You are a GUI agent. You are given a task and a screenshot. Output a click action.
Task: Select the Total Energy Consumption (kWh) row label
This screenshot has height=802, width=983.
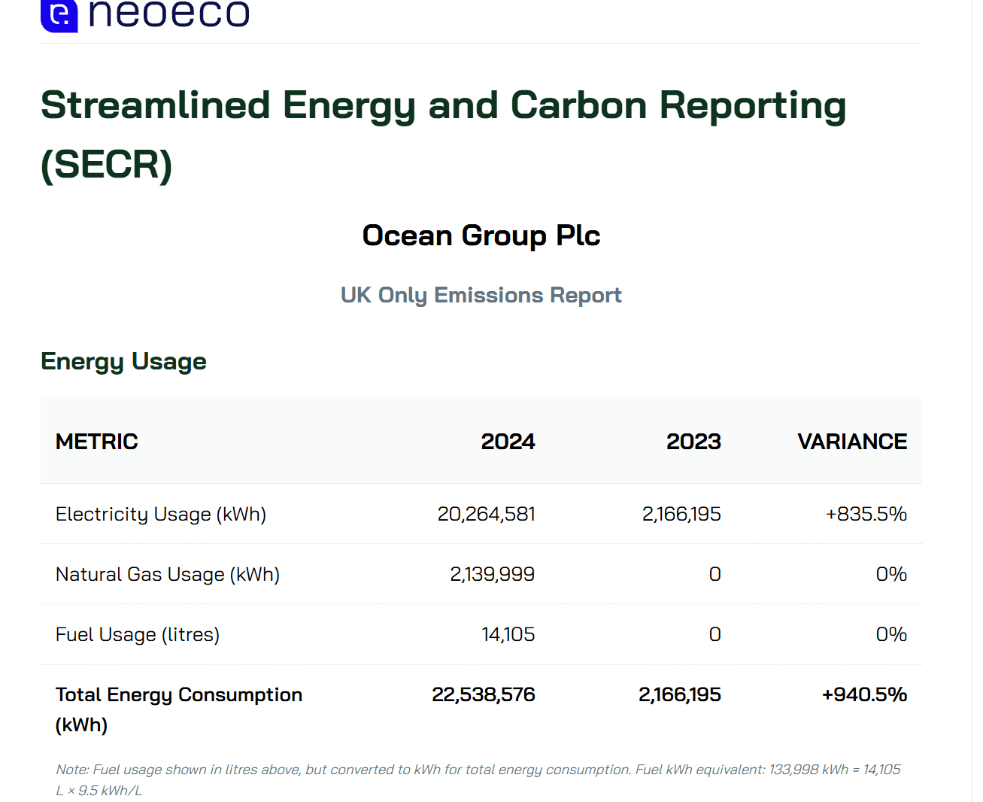tap(179, 709)
